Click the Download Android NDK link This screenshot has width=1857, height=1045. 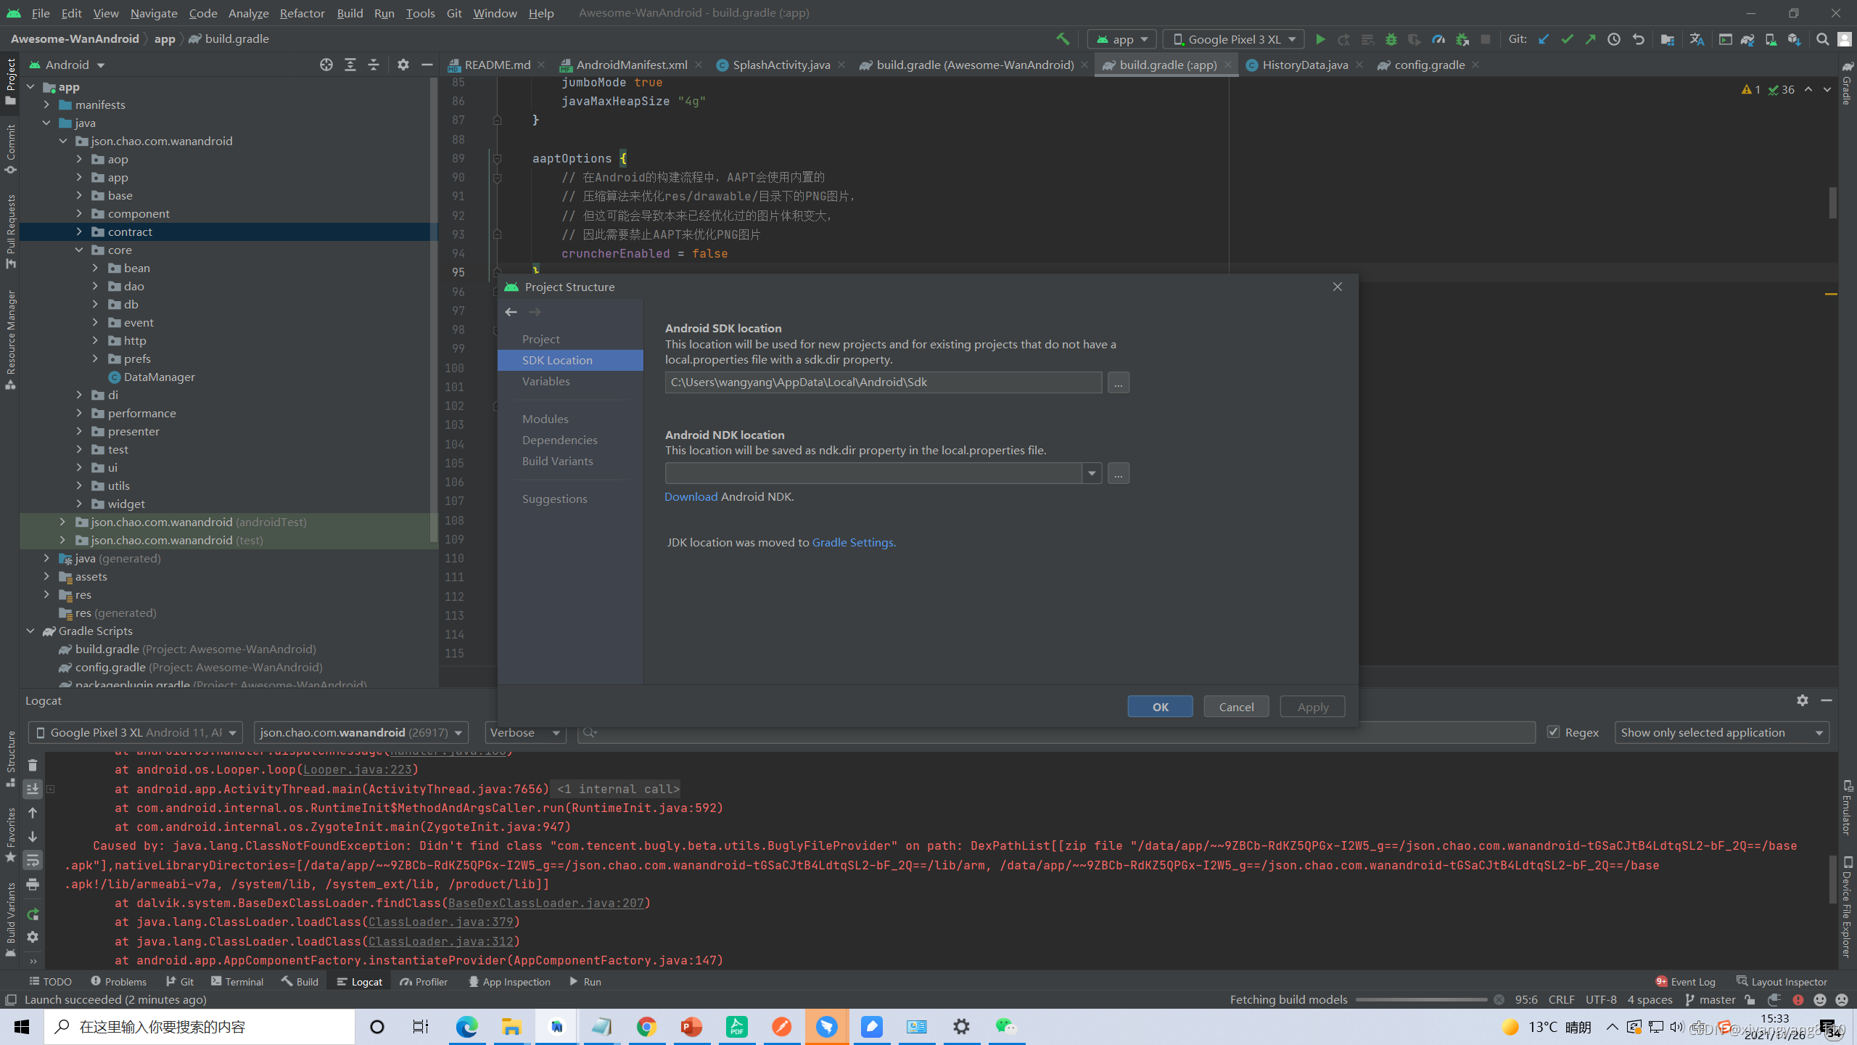click(x=689, y=496)
